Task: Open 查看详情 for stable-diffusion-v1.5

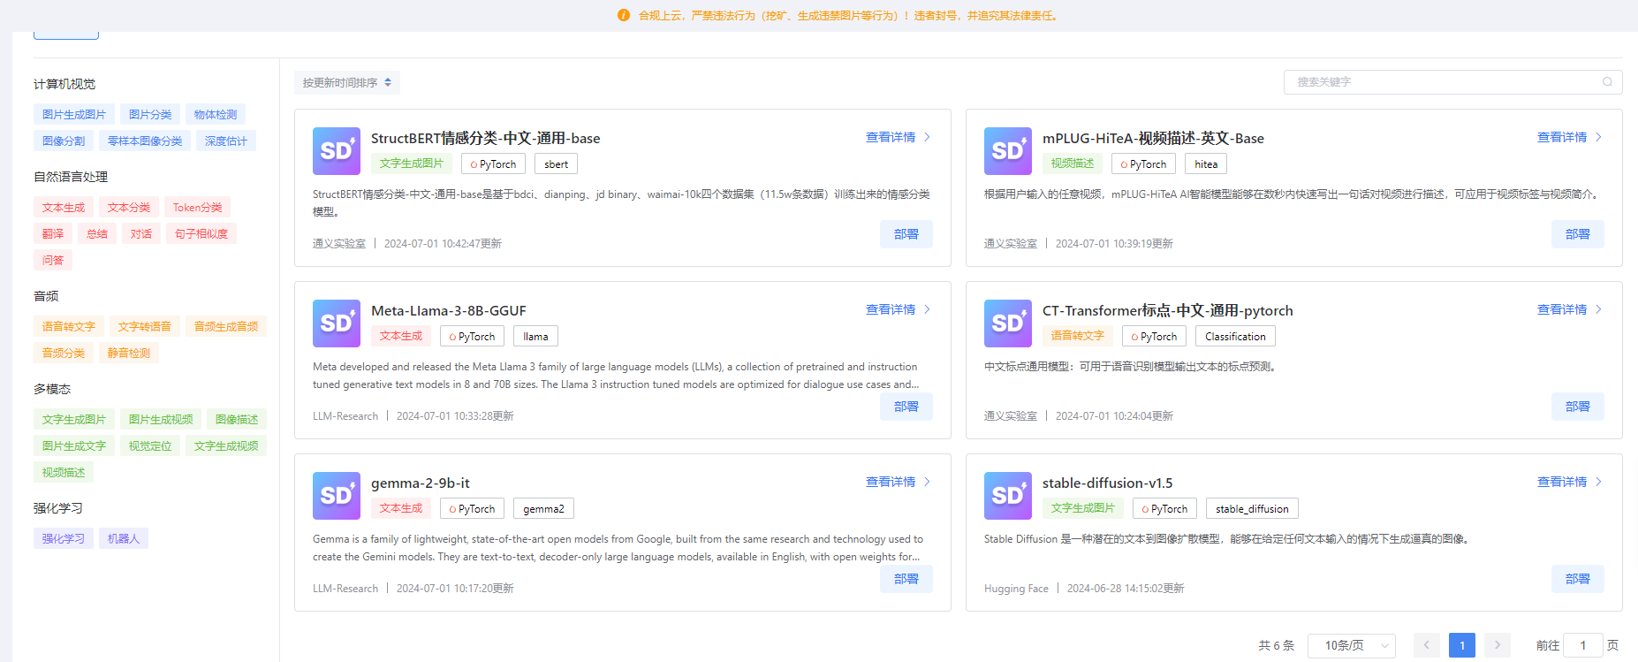Action: pos(1570,482)
